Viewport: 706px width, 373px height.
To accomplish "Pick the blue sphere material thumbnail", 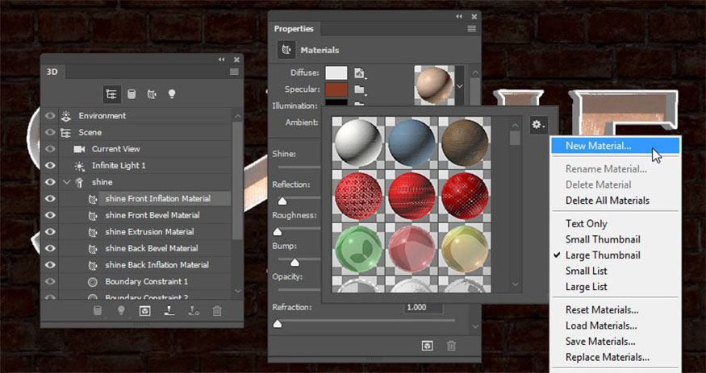I will pyautogui.click(x=411, y=143).
